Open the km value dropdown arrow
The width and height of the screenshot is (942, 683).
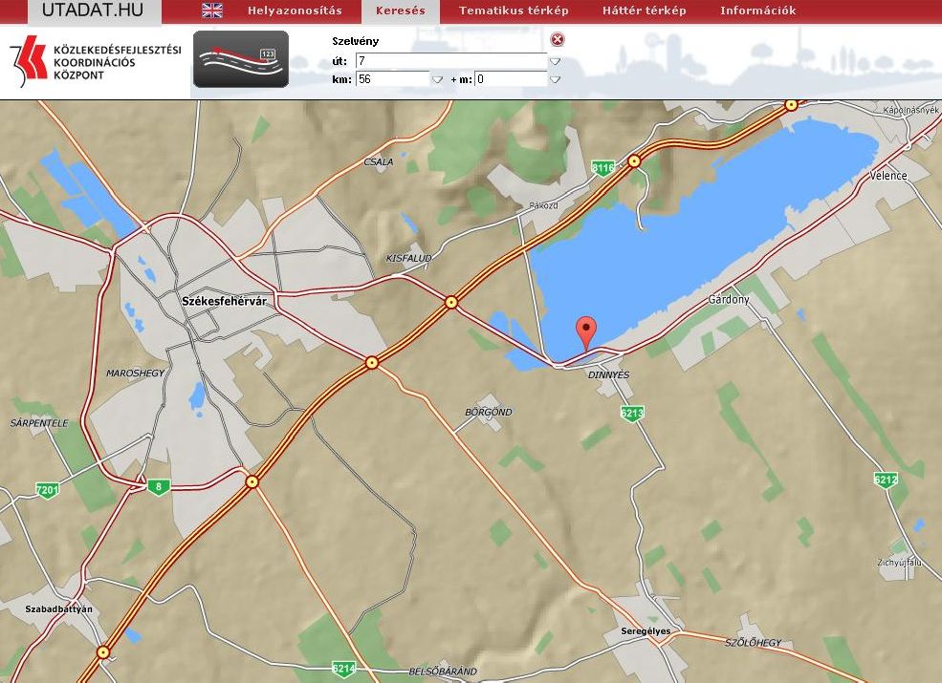pyautogui.click(x=437, y=80)
